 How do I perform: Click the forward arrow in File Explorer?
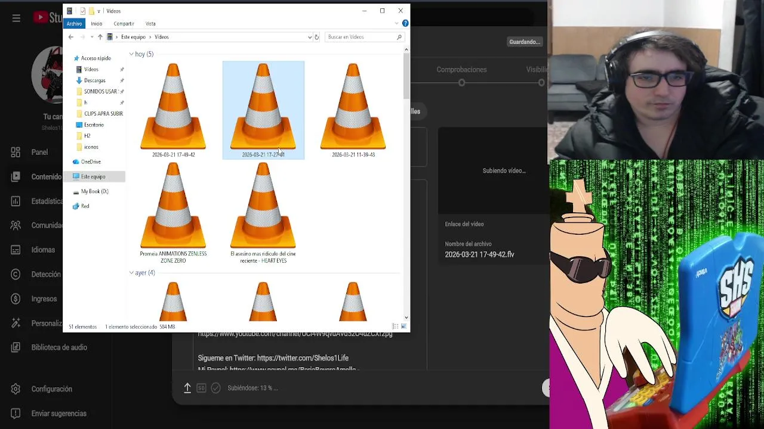coord(82,37)
